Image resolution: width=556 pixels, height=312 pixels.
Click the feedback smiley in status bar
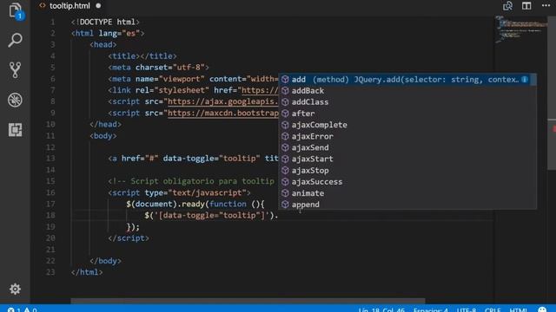click(x=542, y=310)
